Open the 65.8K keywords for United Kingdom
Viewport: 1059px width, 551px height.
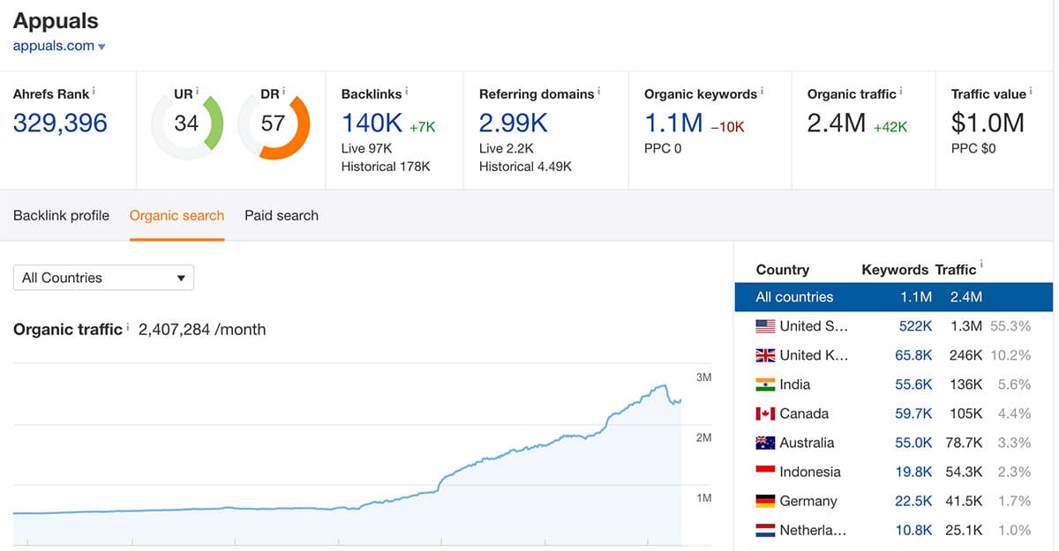(913, 355)
